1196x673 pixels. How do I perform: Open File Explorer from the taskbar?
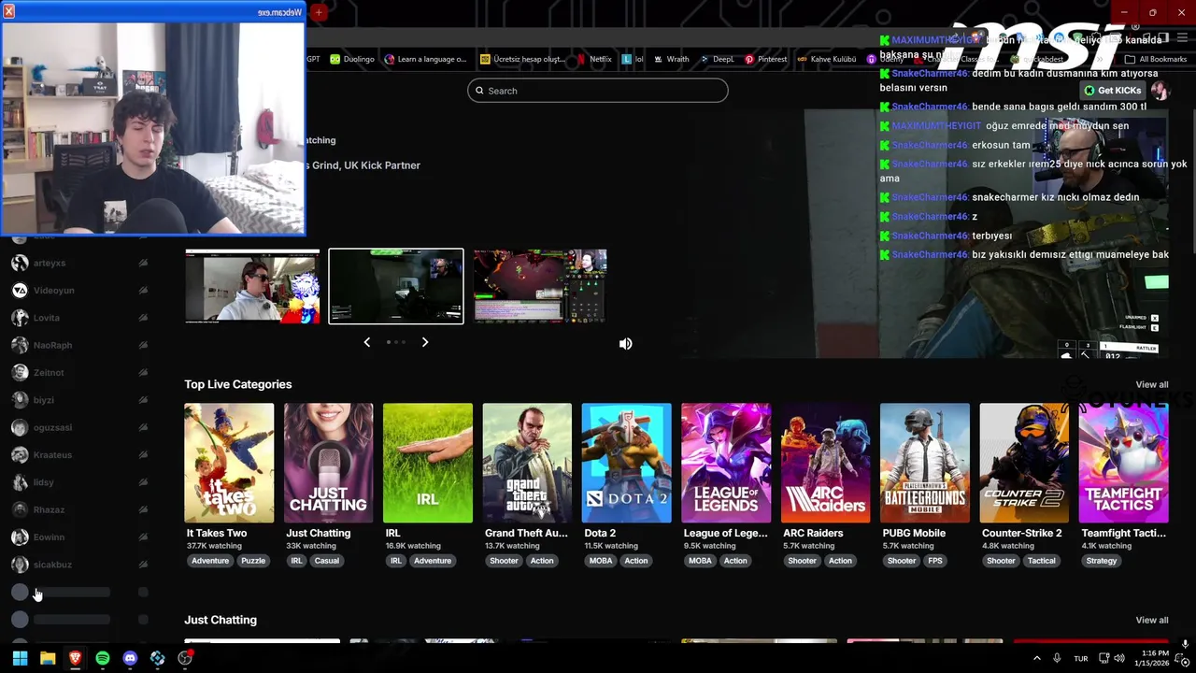click(48, 658)
